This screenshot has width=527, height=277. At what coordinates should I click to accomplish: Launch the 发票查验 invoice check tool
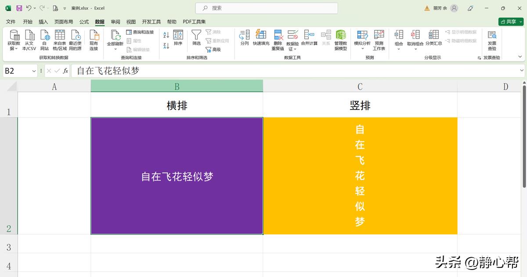point(491,40)
